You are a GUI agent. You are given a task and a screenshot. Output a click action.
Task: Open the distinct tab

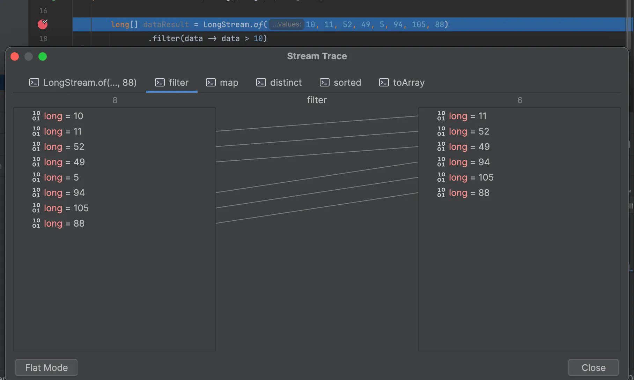pos(279,83)
